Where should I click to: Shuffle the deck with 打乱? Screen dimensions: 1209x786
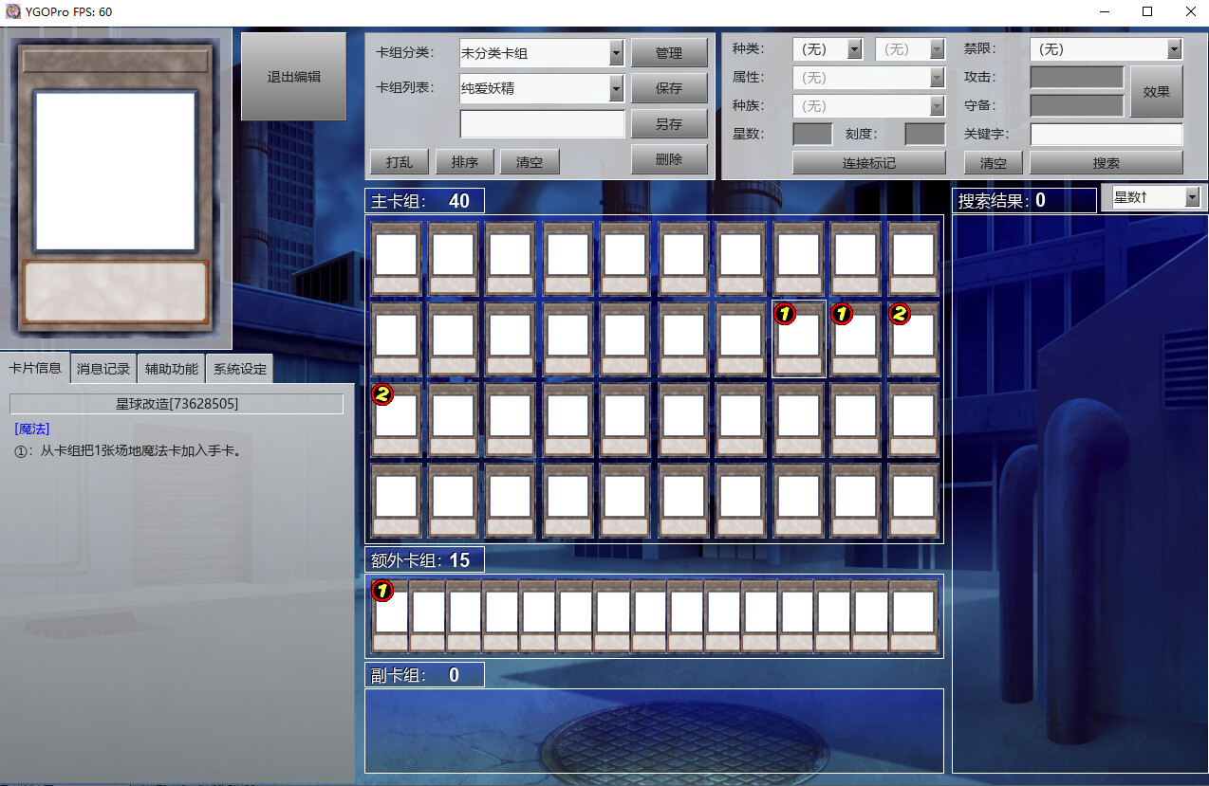pyautogui.click(x=399, y=162)
